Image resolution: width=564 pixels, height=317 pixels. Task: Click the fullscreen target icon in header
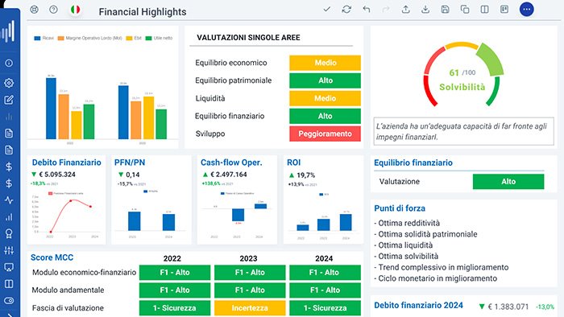coord(34,10)
